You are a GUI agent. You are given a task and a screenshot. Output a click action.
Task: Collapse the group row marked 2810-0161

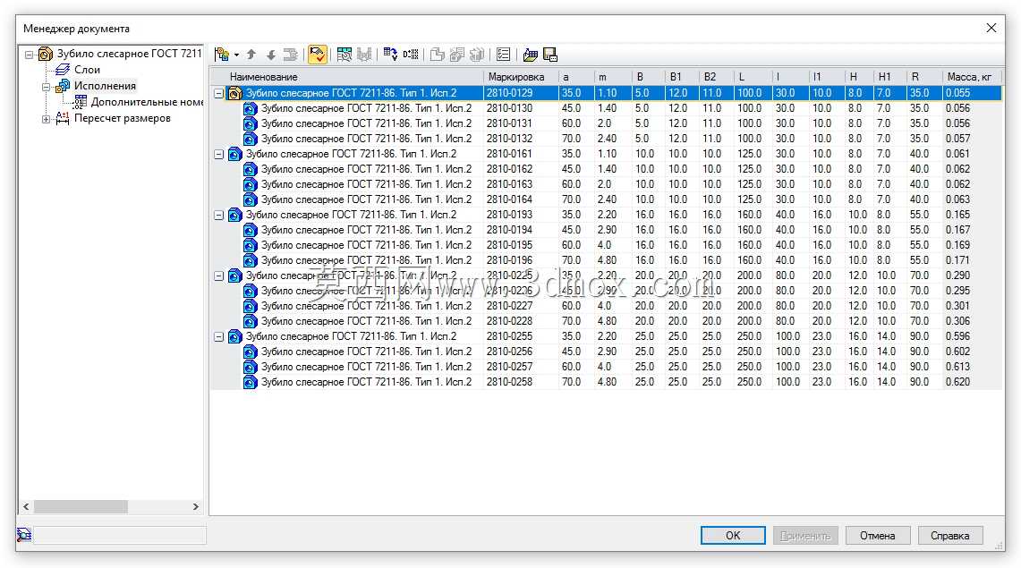coord(218,155)
